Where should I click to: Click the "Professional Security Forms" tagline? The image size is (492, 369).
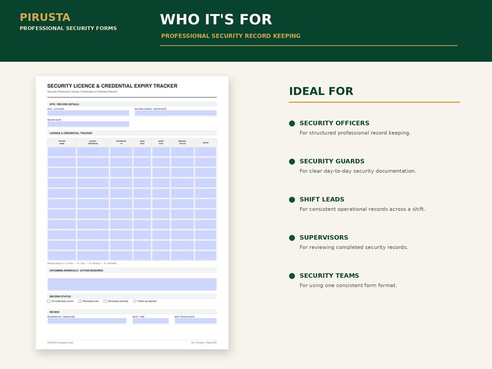[x=68, y=28]
